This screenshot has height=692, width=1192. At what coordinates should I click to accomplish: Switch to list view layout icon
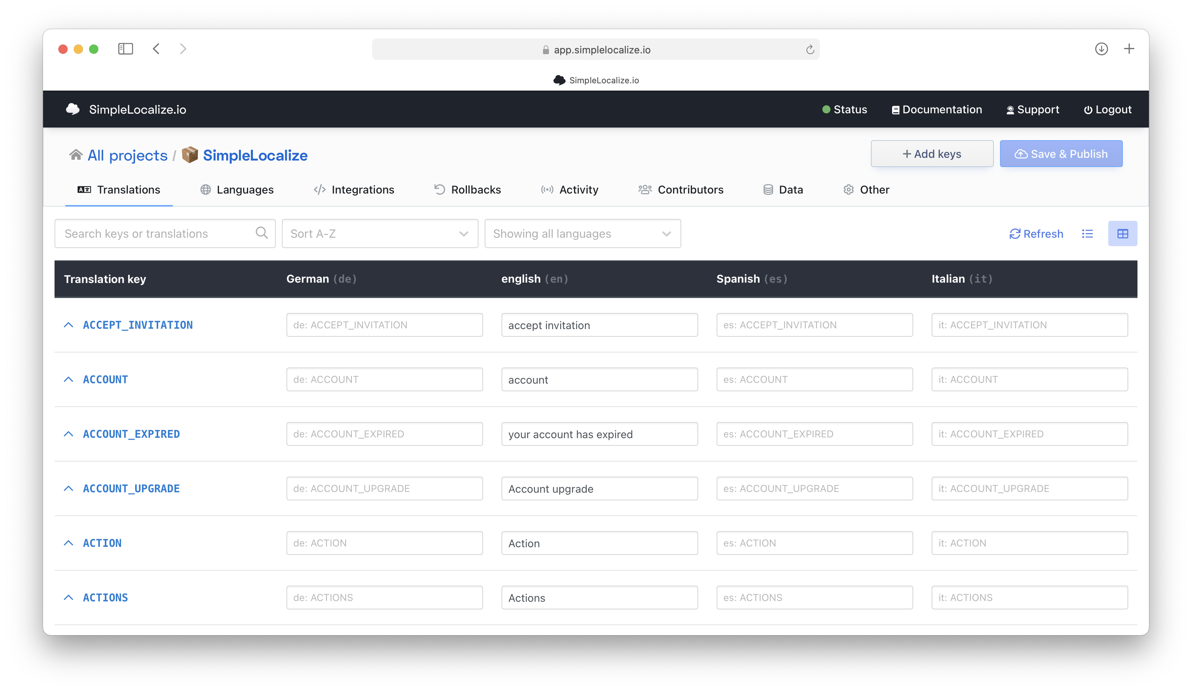(1089, 234)
